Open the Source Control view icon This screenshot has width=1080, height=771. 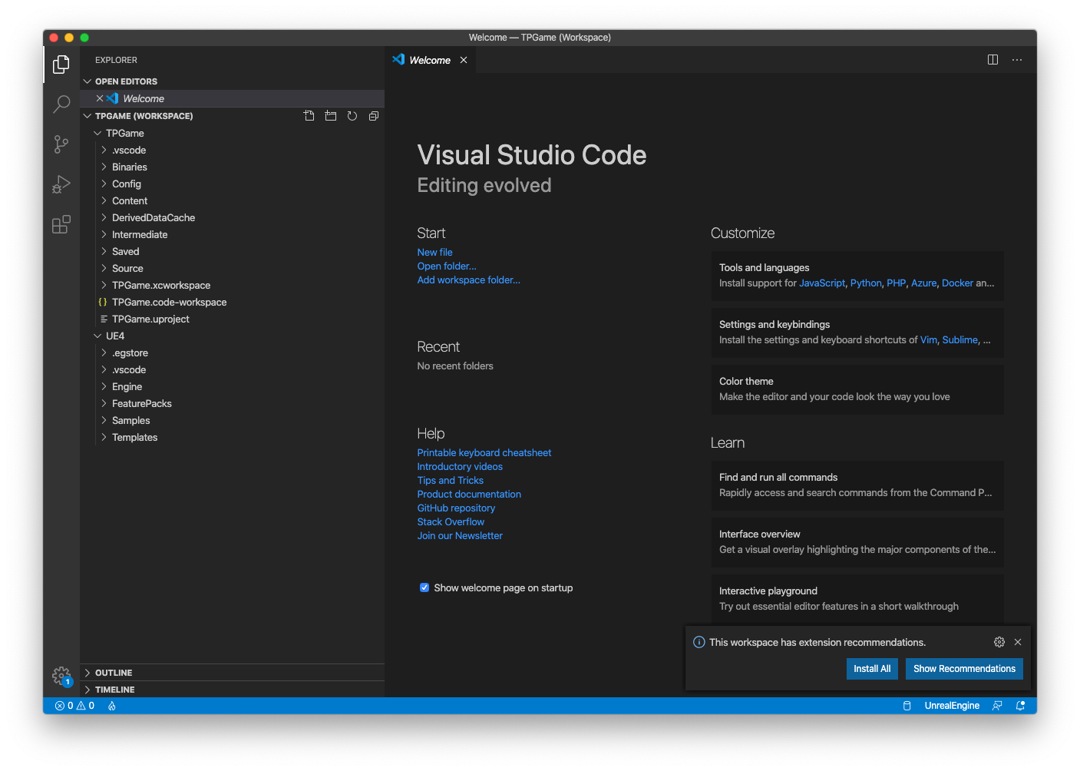[61, 144]
